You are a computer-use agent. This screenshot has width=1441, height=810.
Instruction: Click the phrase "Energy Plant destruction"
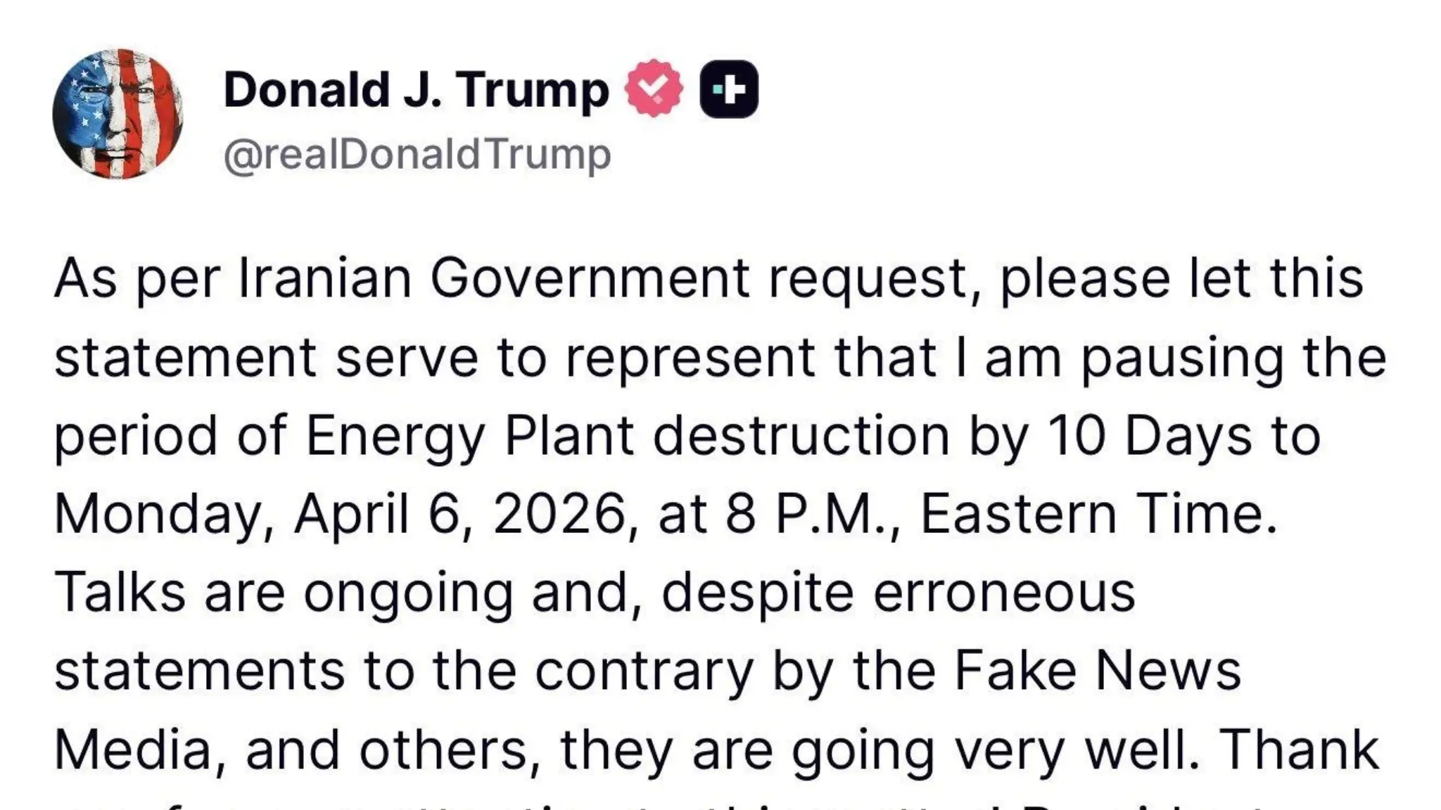click(628, 436)
